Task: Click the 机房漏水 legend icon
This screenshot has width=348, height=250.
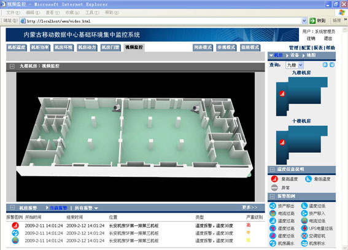Action: pos(273,243)
